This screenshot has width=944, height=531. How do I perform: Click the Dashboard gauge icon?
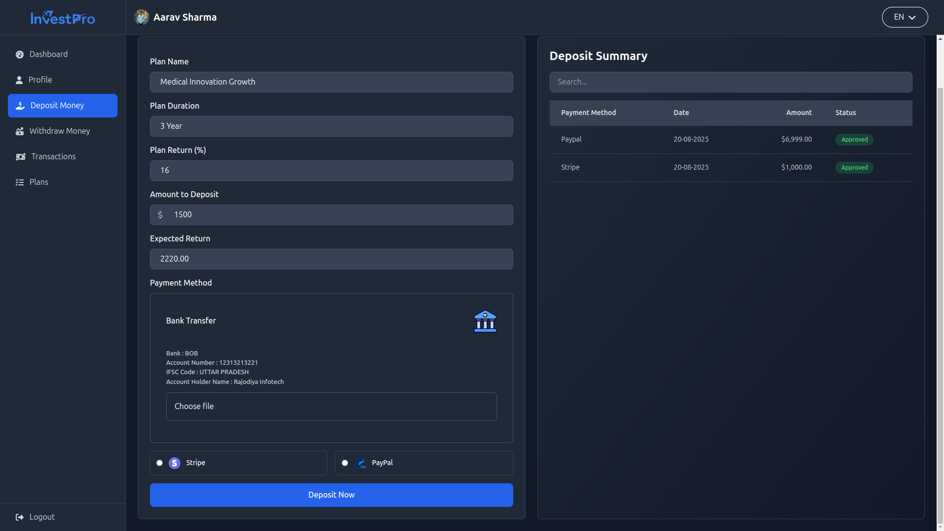(x=20, y=55)
